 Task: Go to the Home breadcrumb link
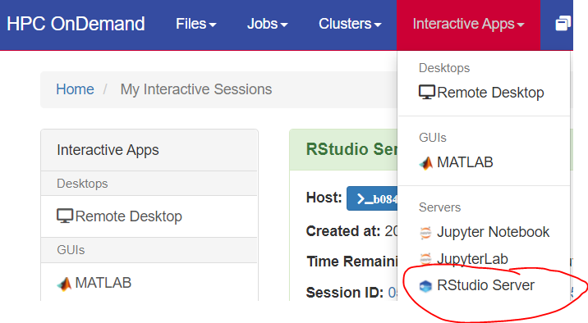click(x=75, y=89)
